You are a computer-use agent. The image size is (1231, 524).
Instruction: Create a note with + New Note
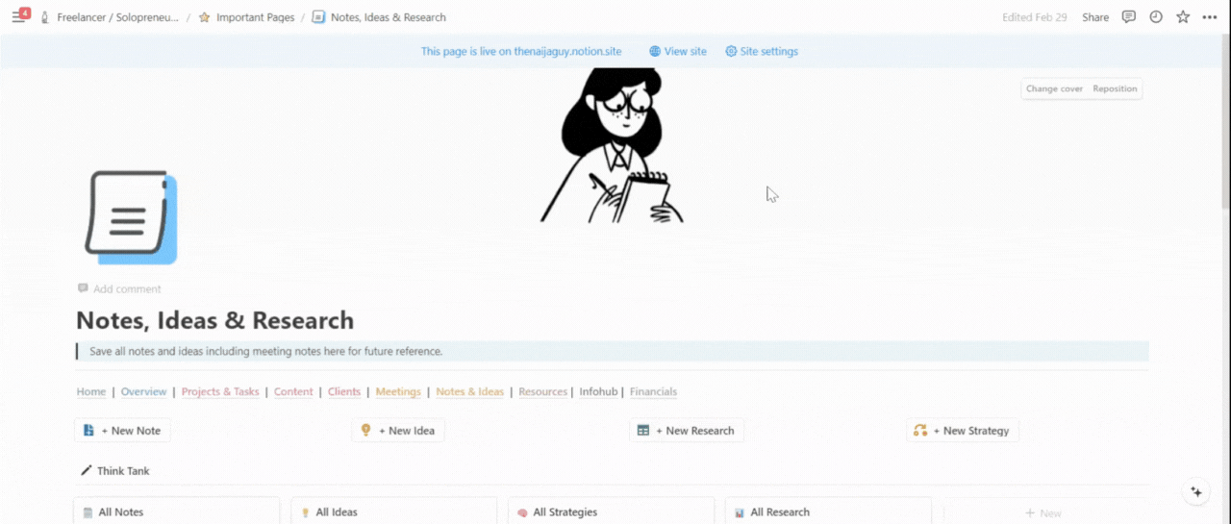pos(122,431)
